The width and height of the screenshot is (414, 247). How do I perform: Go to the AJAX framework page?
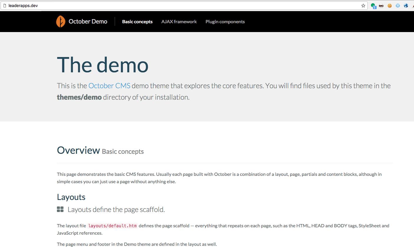[179, 22]
